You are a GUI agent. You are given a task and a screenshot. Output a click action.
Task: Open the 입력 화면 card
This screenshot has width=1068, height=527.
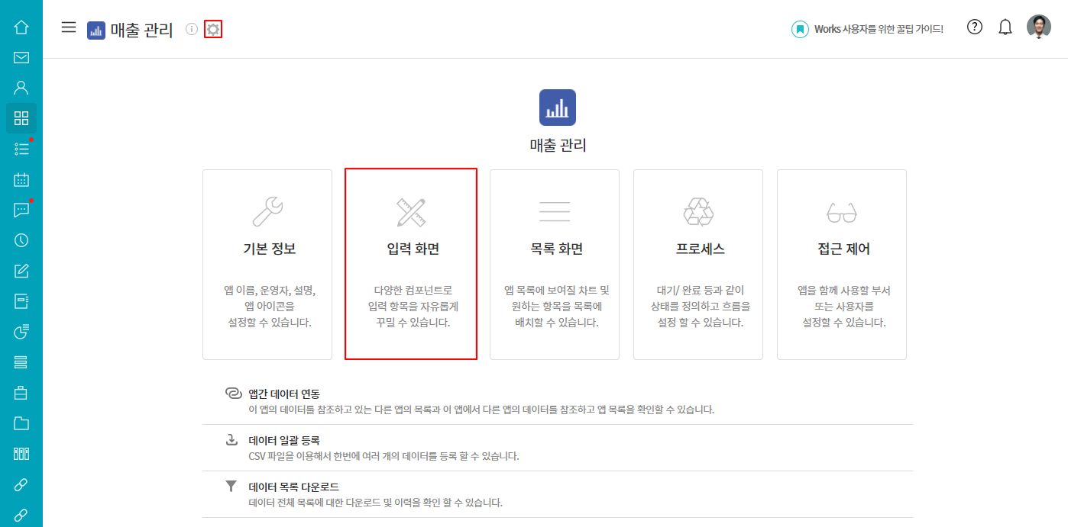pyautogui.click(x=411, y=265)
